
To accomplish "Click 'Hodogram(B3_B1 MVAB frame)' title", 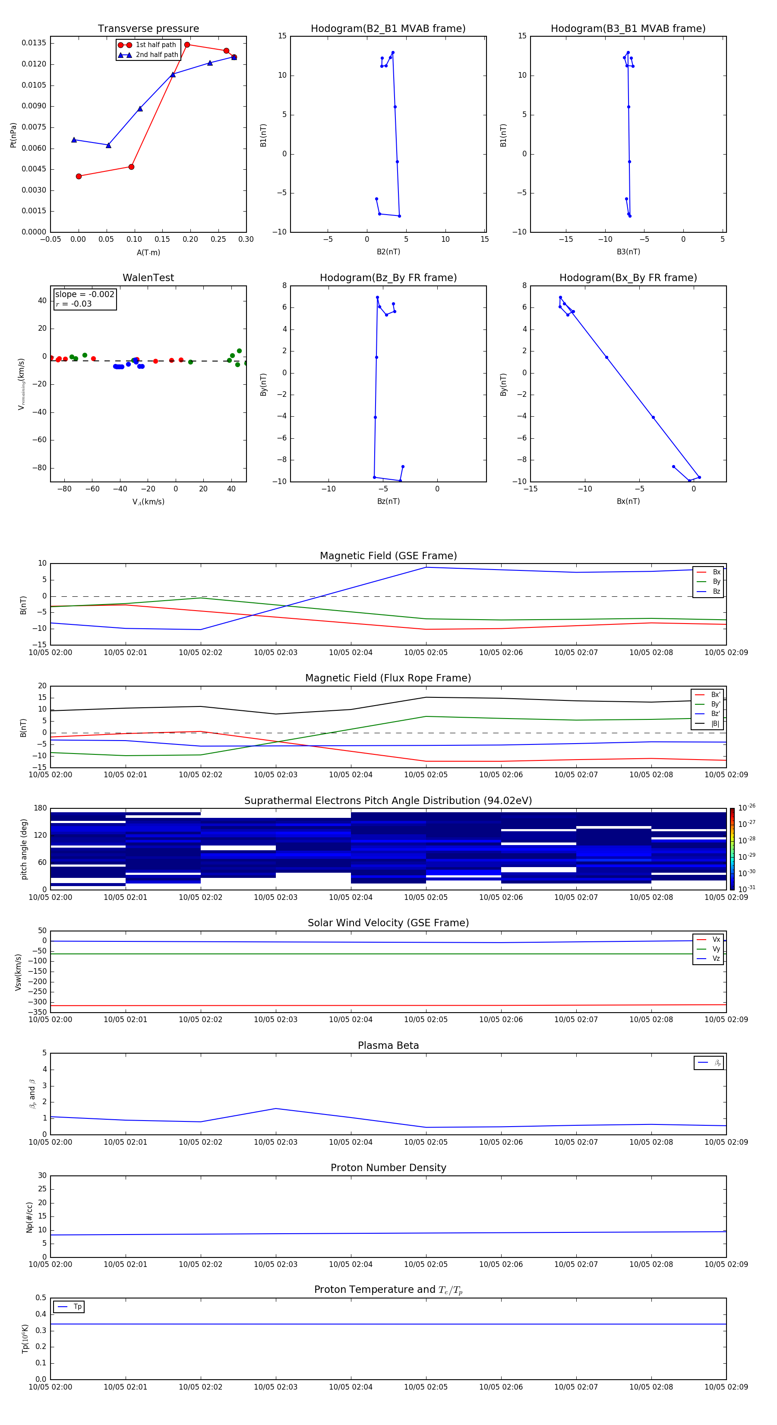I will [628, 29].
